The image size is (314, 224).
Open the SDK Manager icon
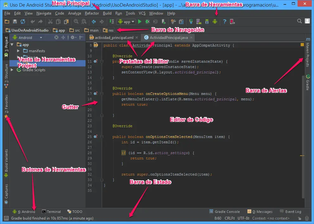click(x=207, y=22)
